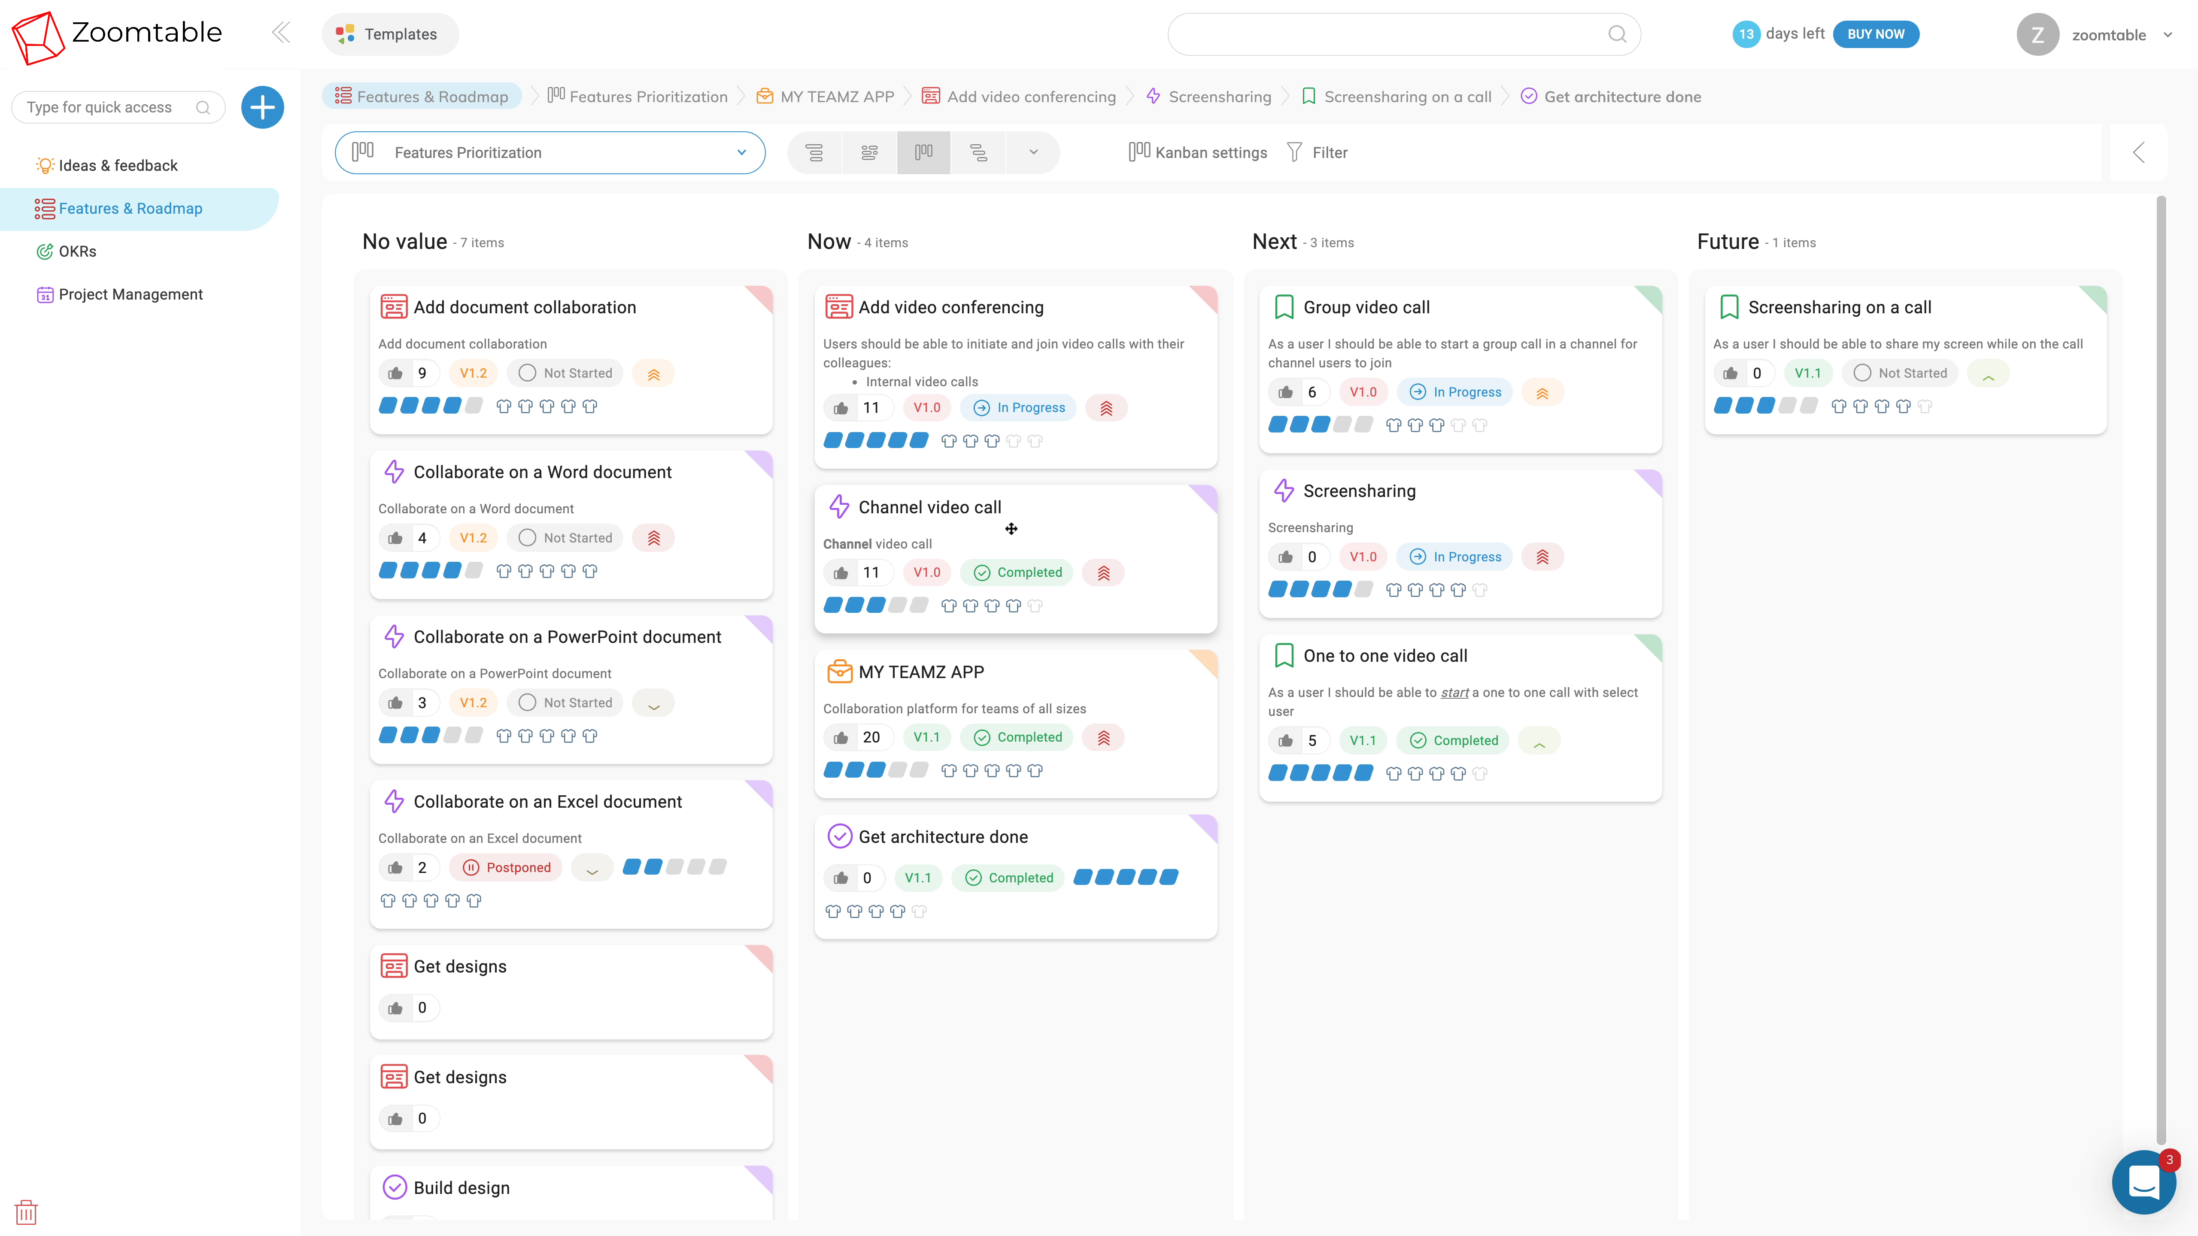The width and height of the screenshot is (2198, 1236).
Task: Like the Add document collaboration card
Action: [394, 372]
